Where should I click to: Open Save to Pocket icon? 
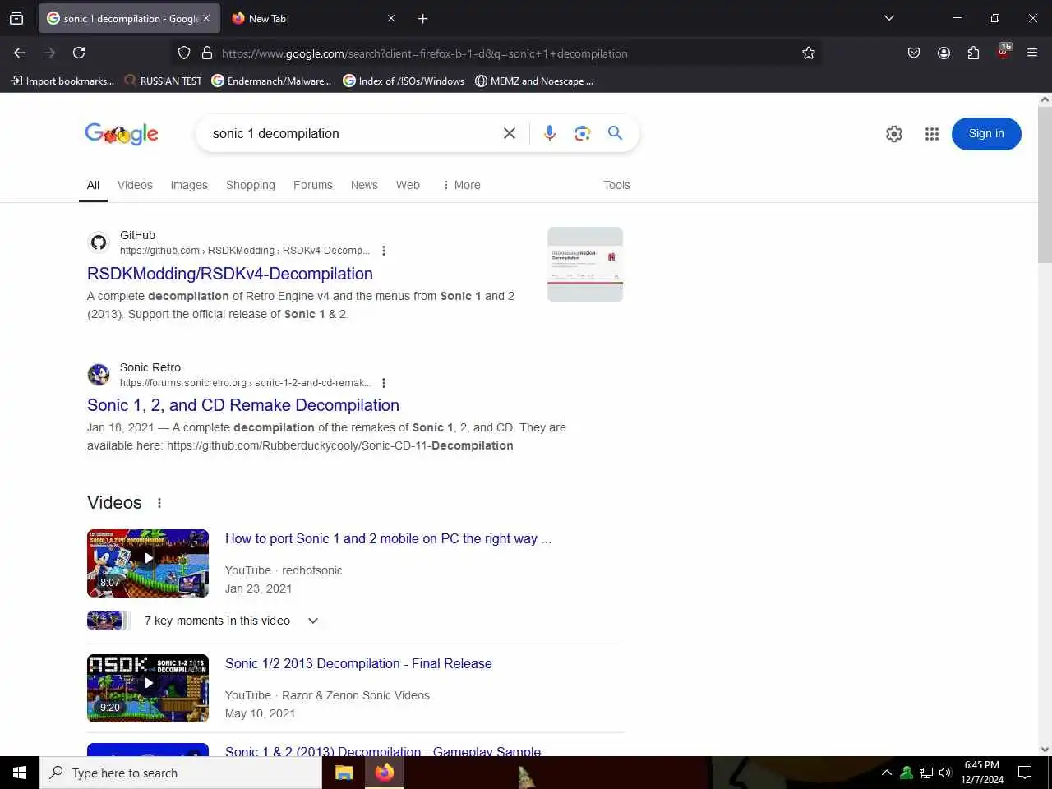(914, 53)
